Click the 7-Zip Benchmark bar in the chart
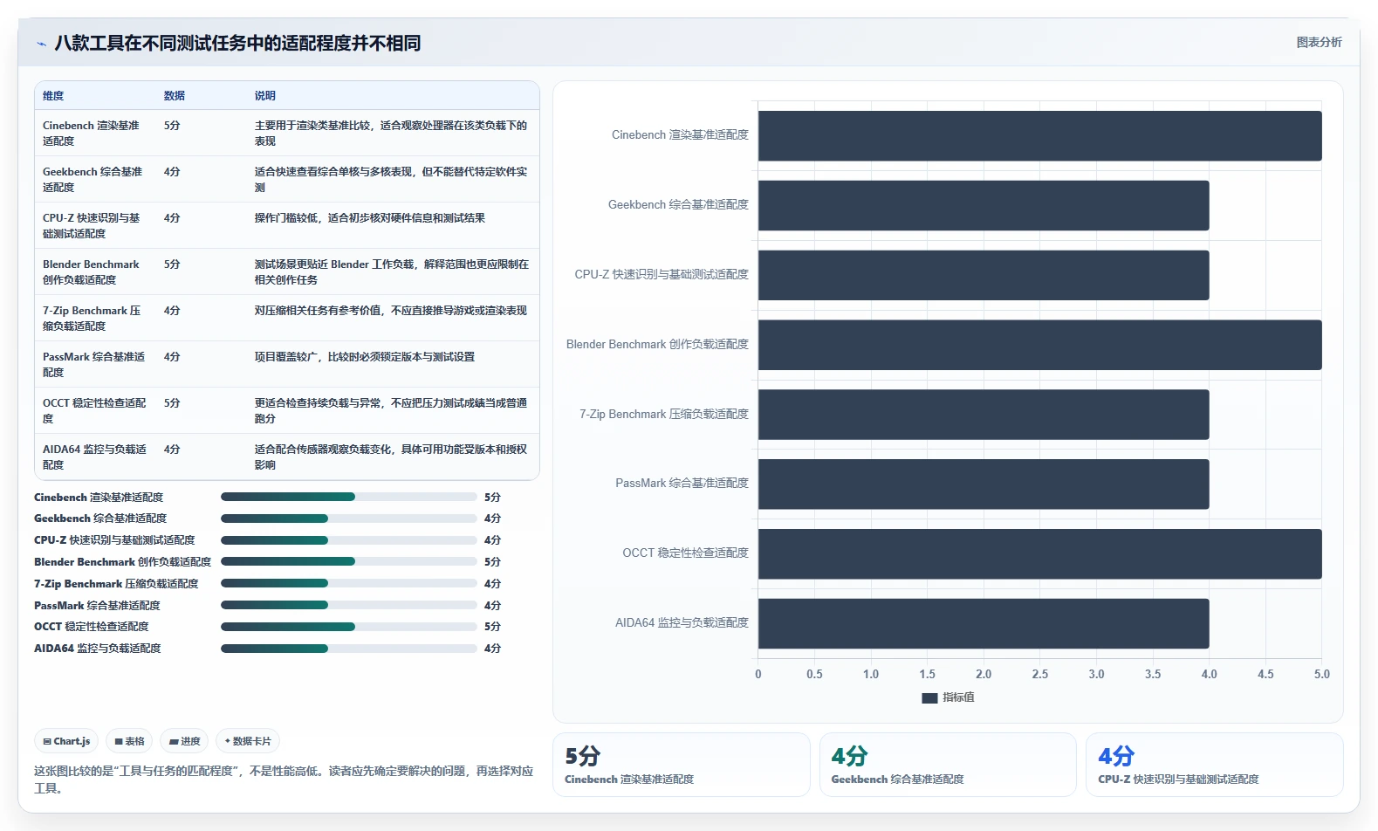 984,414
